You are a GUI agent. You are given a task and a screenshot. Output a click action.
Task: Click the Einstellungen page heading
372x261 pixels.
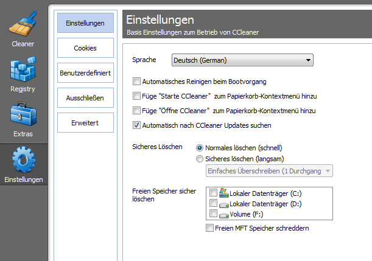pos(160,19)
